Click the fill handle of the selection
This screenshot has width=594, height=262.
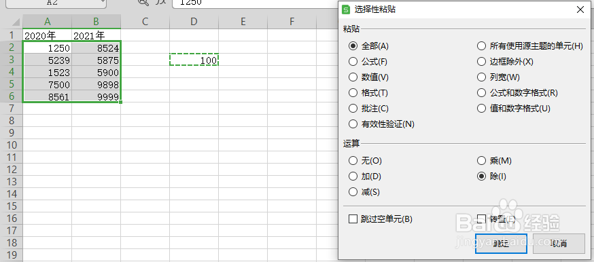pyautogui.click(x=121, y=102)
